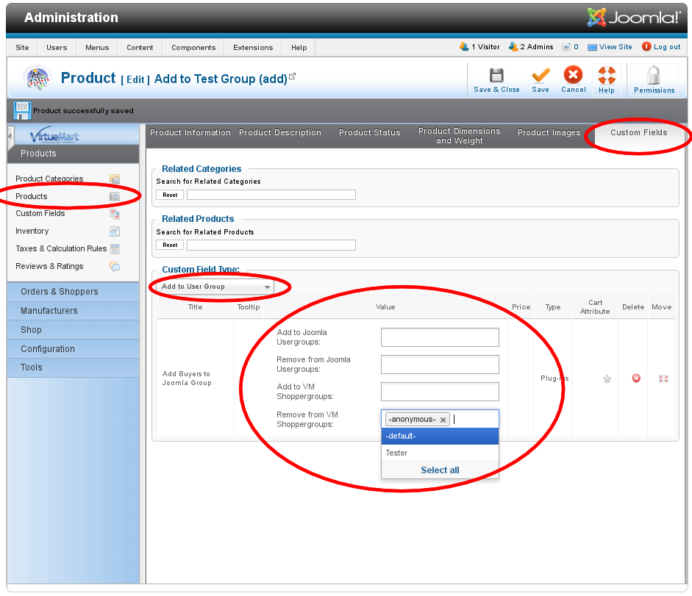Open the Extensions menu
The image size is (692, 596).
point(253,48)
